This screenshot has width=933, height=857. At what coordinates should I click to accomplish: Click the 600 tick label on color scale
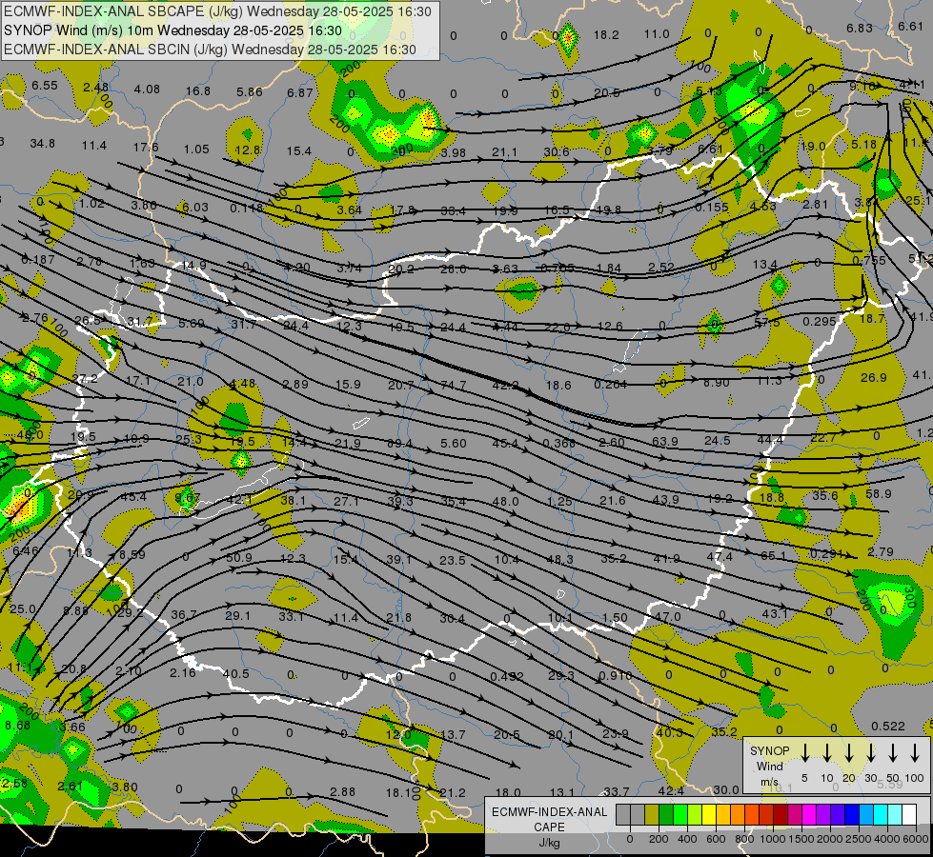click(716, 839)
